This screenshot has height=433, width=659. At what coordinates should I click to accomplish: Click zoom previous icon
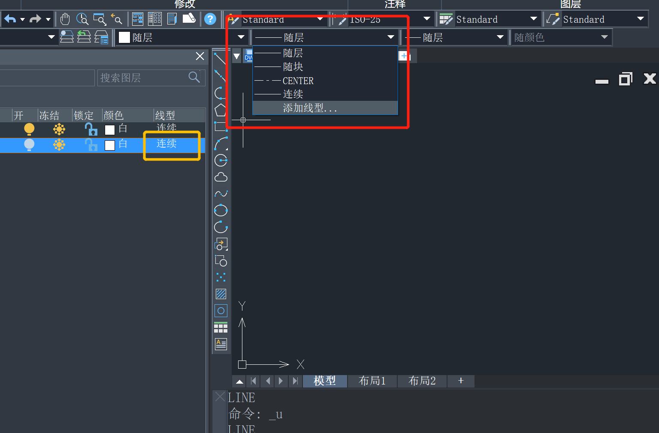click(x=116, y=19)
